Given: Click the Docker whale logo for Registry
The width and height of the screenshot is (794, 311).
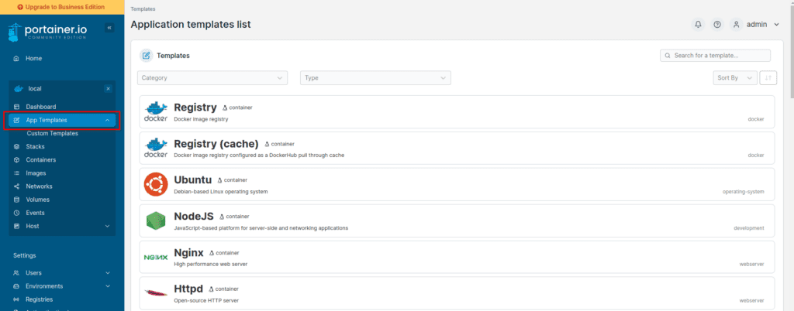Looking at the screenshot, I should [156, 111].
